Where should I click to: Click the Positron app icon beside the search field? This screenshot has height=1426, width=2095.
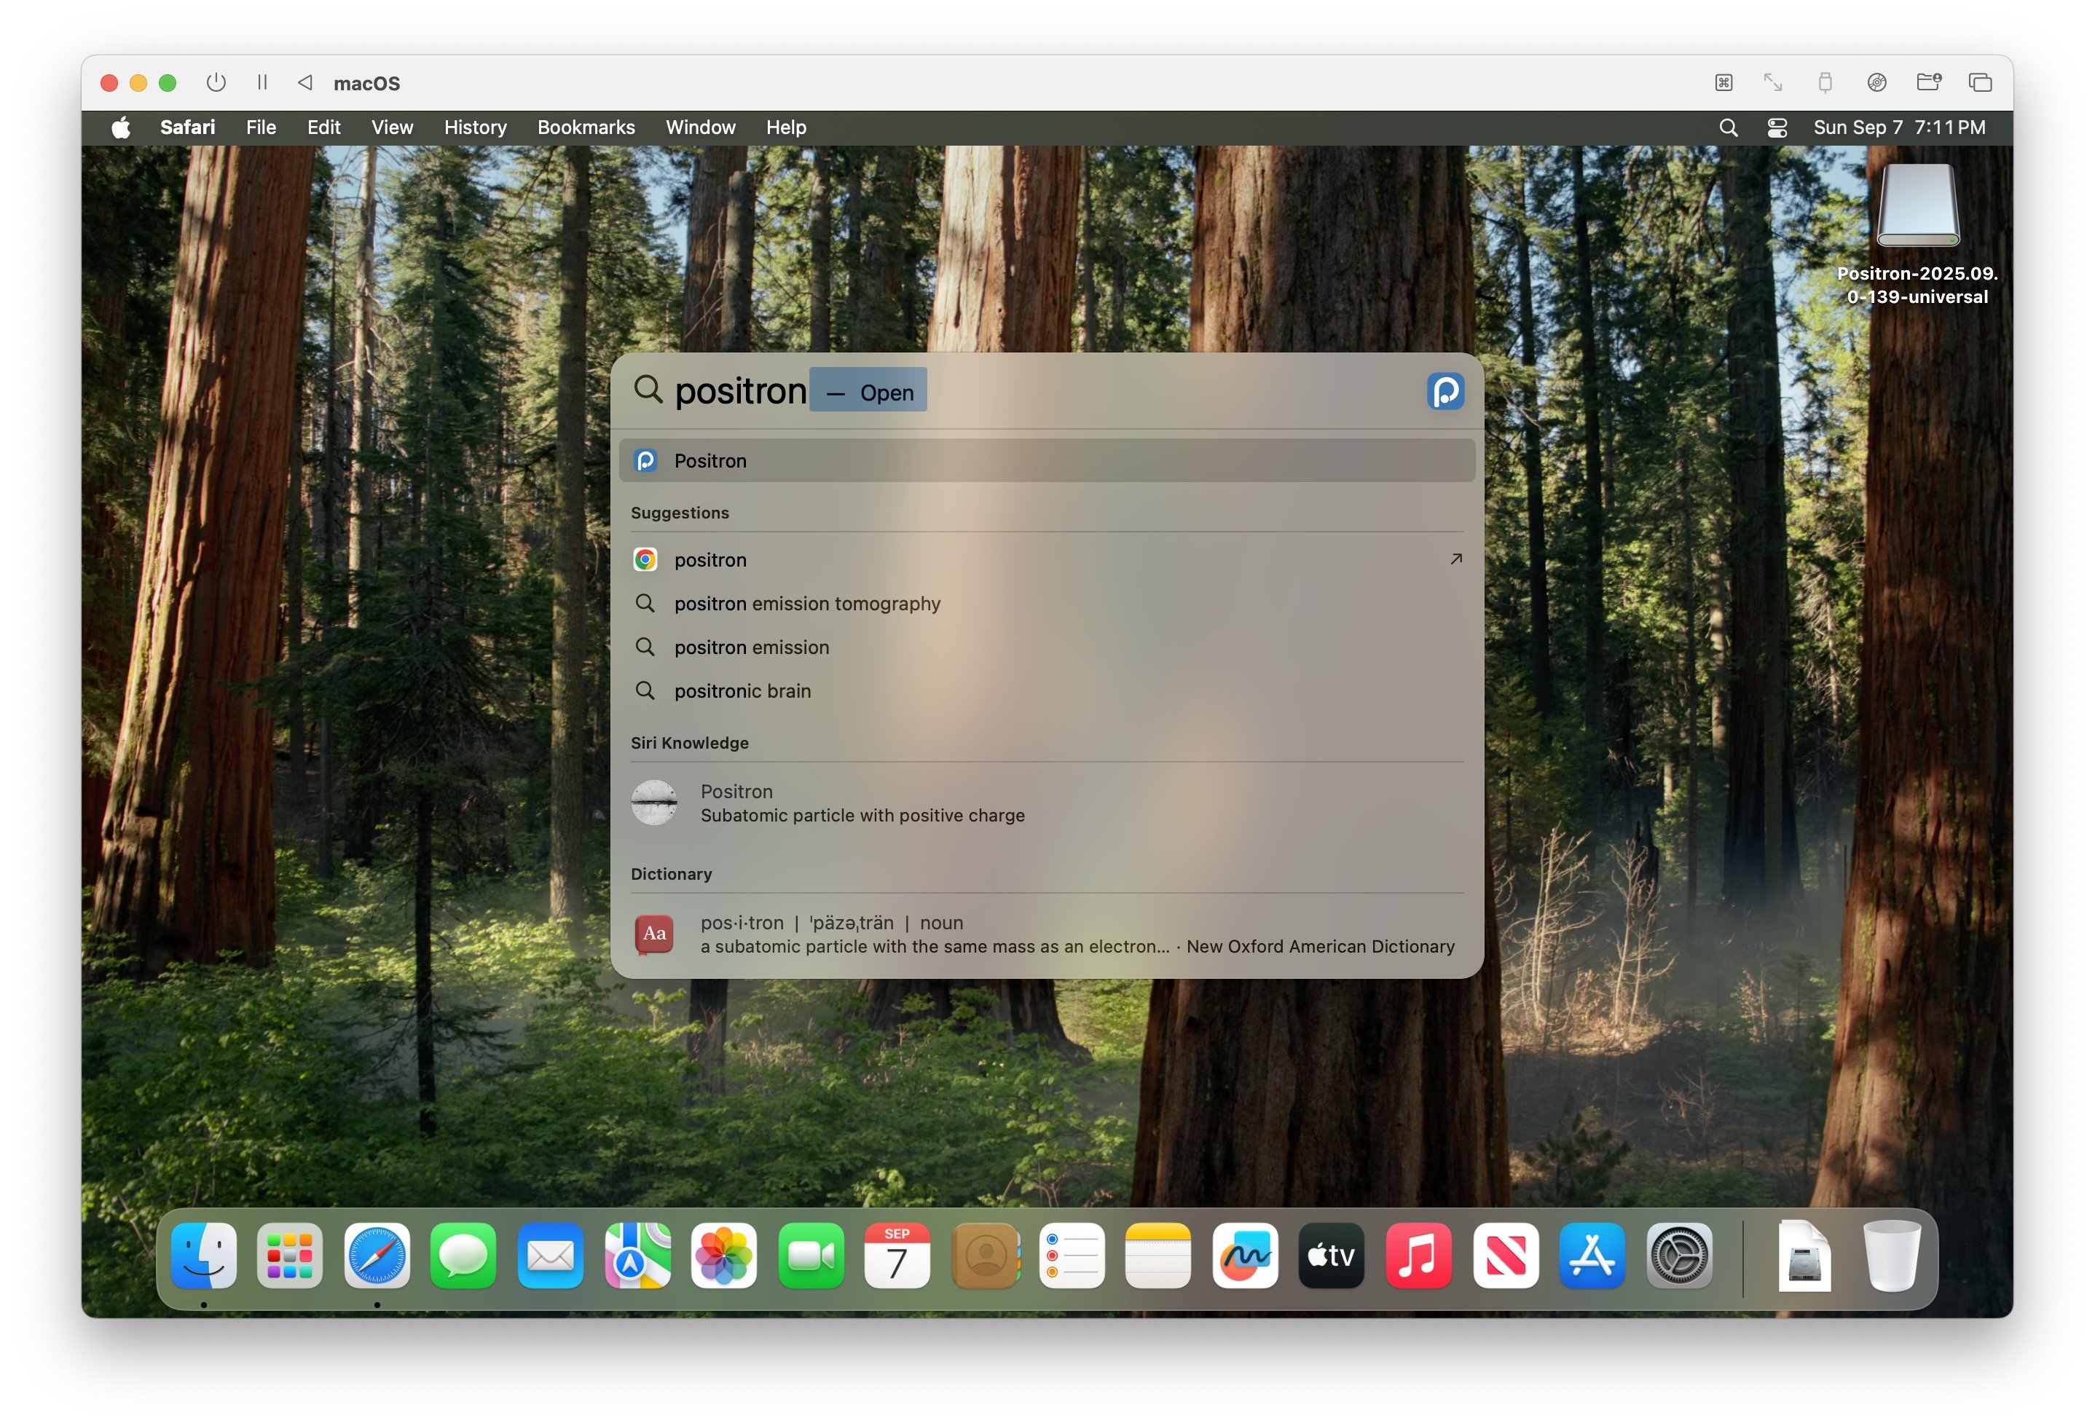[x=1445, y=391]
